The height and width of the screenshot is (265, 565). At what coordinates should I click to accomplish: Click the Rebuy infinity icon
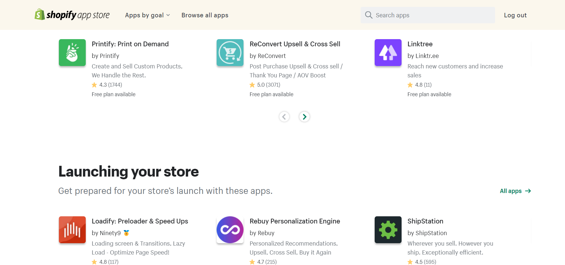(230, 230)
